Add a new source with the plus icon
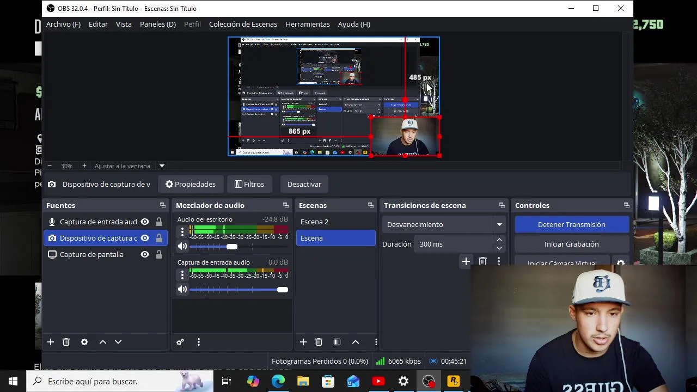Image resolution: width=697 pixels, height=392 pixels. 51,342
